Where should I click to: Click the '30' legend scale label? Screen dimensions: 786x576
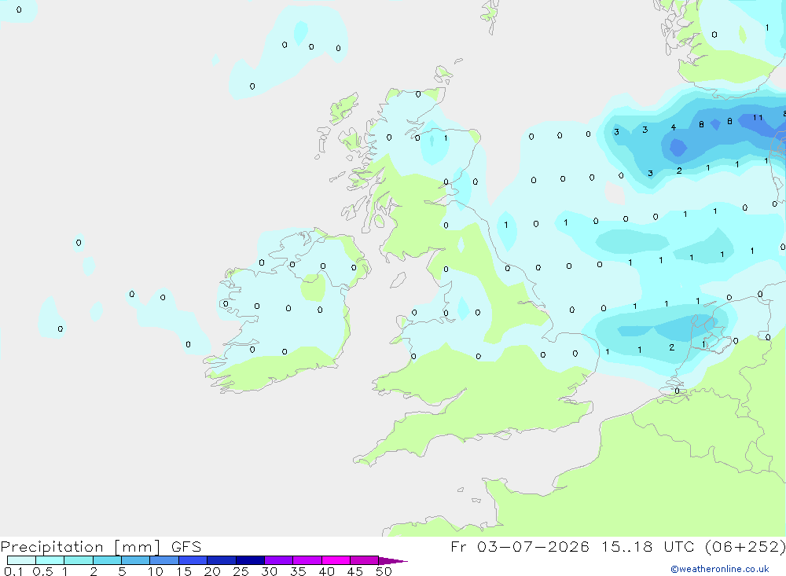270,571
